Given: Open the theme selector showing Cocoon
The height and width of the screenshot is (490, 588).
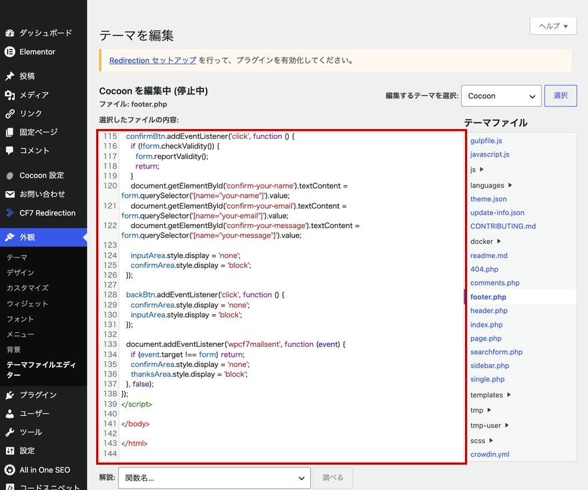Looking at the screenshot, I should pyautogui.click(x=501, y=96).
